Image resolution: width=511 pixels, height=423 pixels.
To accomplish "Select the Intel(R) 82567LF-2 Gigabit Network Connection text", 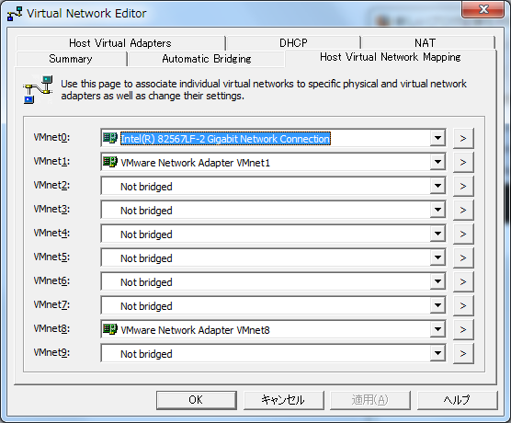I will pyautogui.click(x=225, y=139).
